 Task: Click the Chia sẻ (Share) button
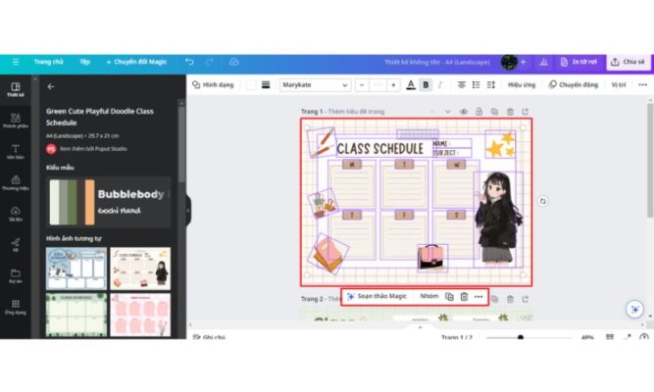tap(628, 62)
